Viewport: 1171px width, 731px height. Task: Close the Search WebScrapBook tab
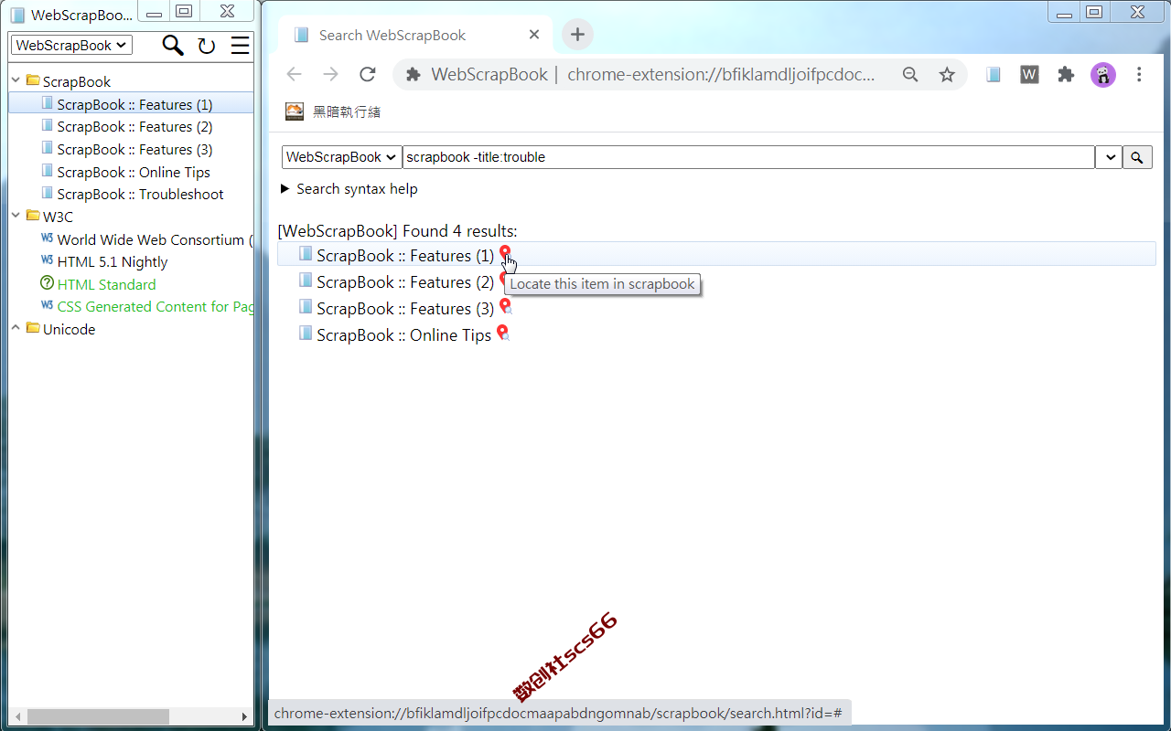534,35
